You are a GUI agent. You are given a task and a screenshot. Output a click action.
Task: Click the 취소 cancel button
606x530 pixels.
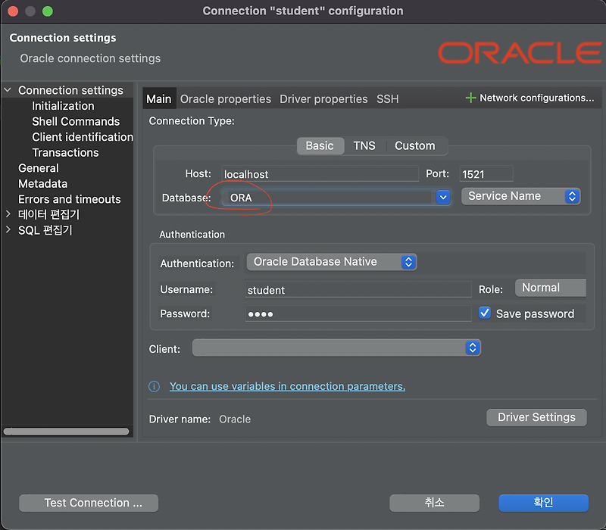point(434,503)
